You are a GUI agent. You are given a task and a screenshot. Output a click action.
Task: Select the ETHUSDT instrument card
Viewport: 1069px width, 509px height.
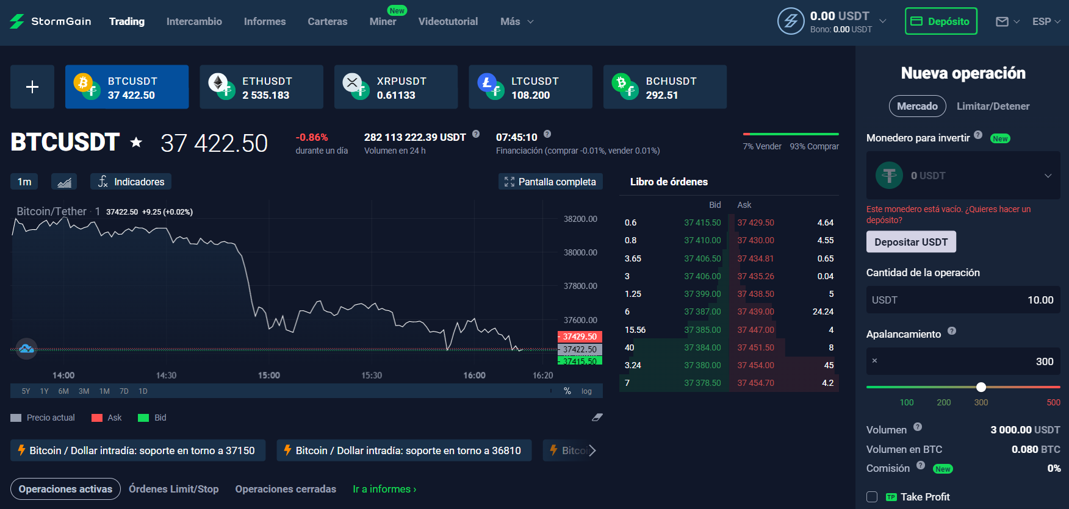(x=261, y=87)
